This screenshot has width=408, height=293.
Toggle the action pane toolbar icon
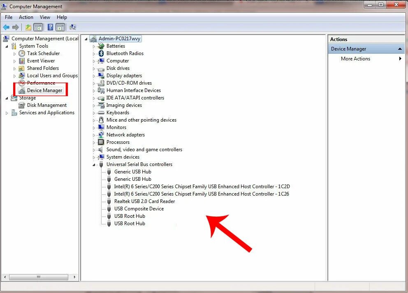60,27
